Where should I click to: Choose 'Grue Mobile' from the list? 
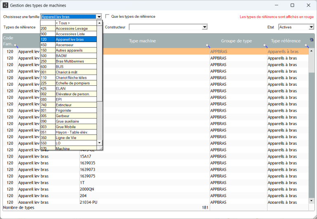tap(69, 127)
